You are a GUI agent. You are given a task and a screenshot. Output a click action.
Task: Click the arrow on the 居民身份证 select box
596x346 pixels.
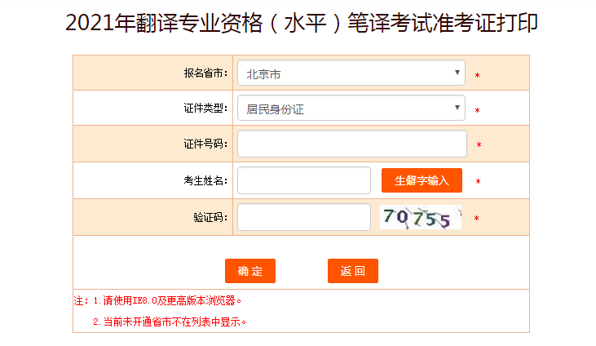(x=457, y=108)
